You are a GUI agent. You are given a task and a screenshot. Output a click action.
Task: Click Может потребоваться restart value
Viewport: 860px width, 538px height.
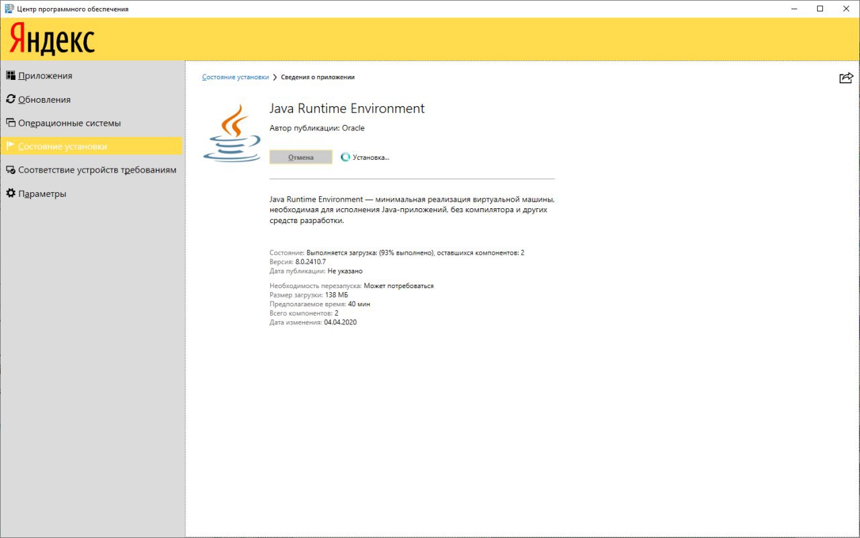tap(398, 286)
